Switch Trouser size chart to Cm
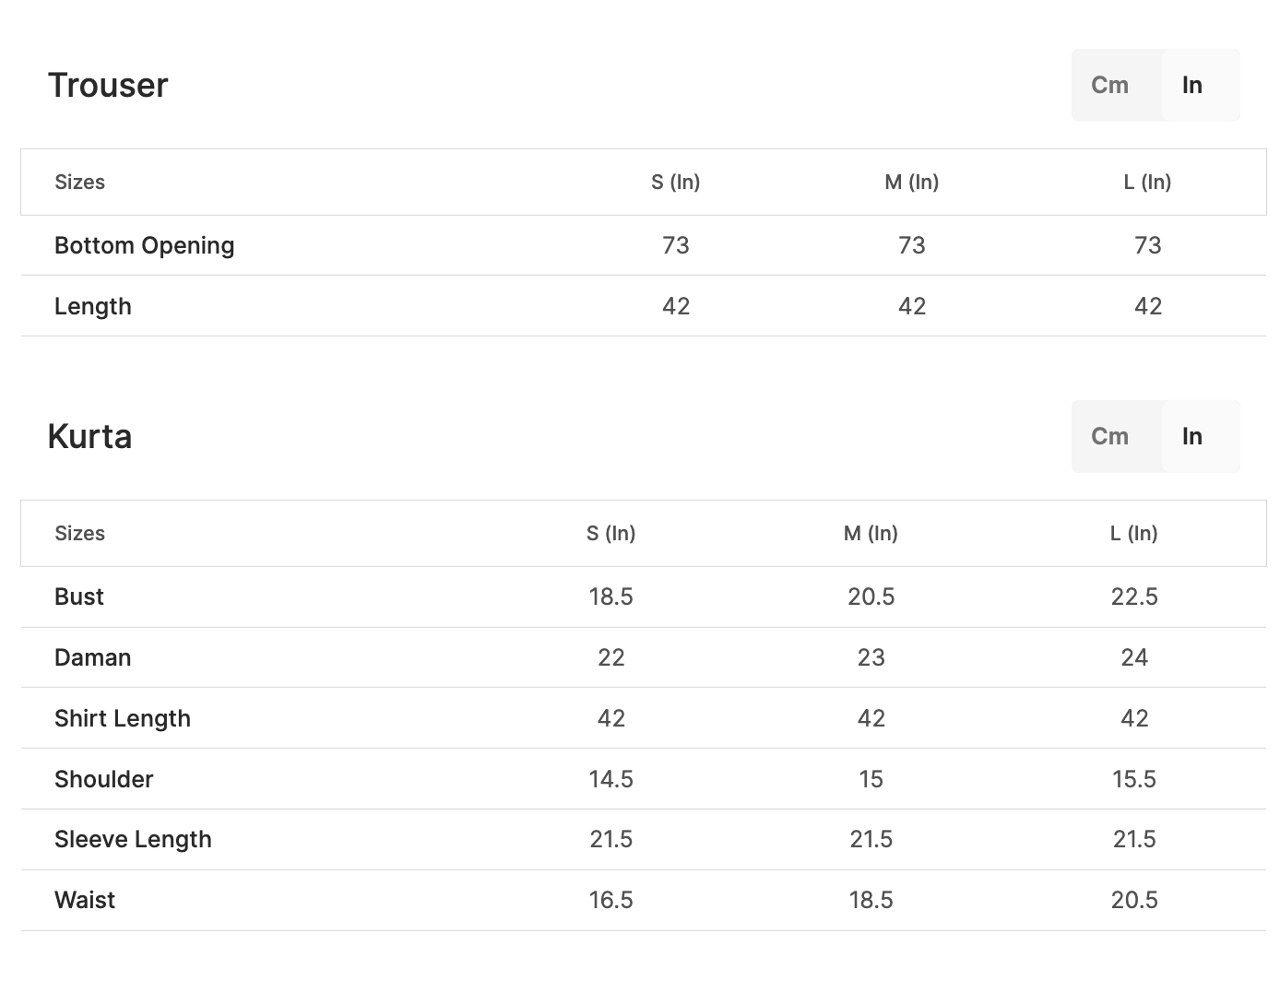Viewport: 1280px width, 981px height. click(1109, 85)
